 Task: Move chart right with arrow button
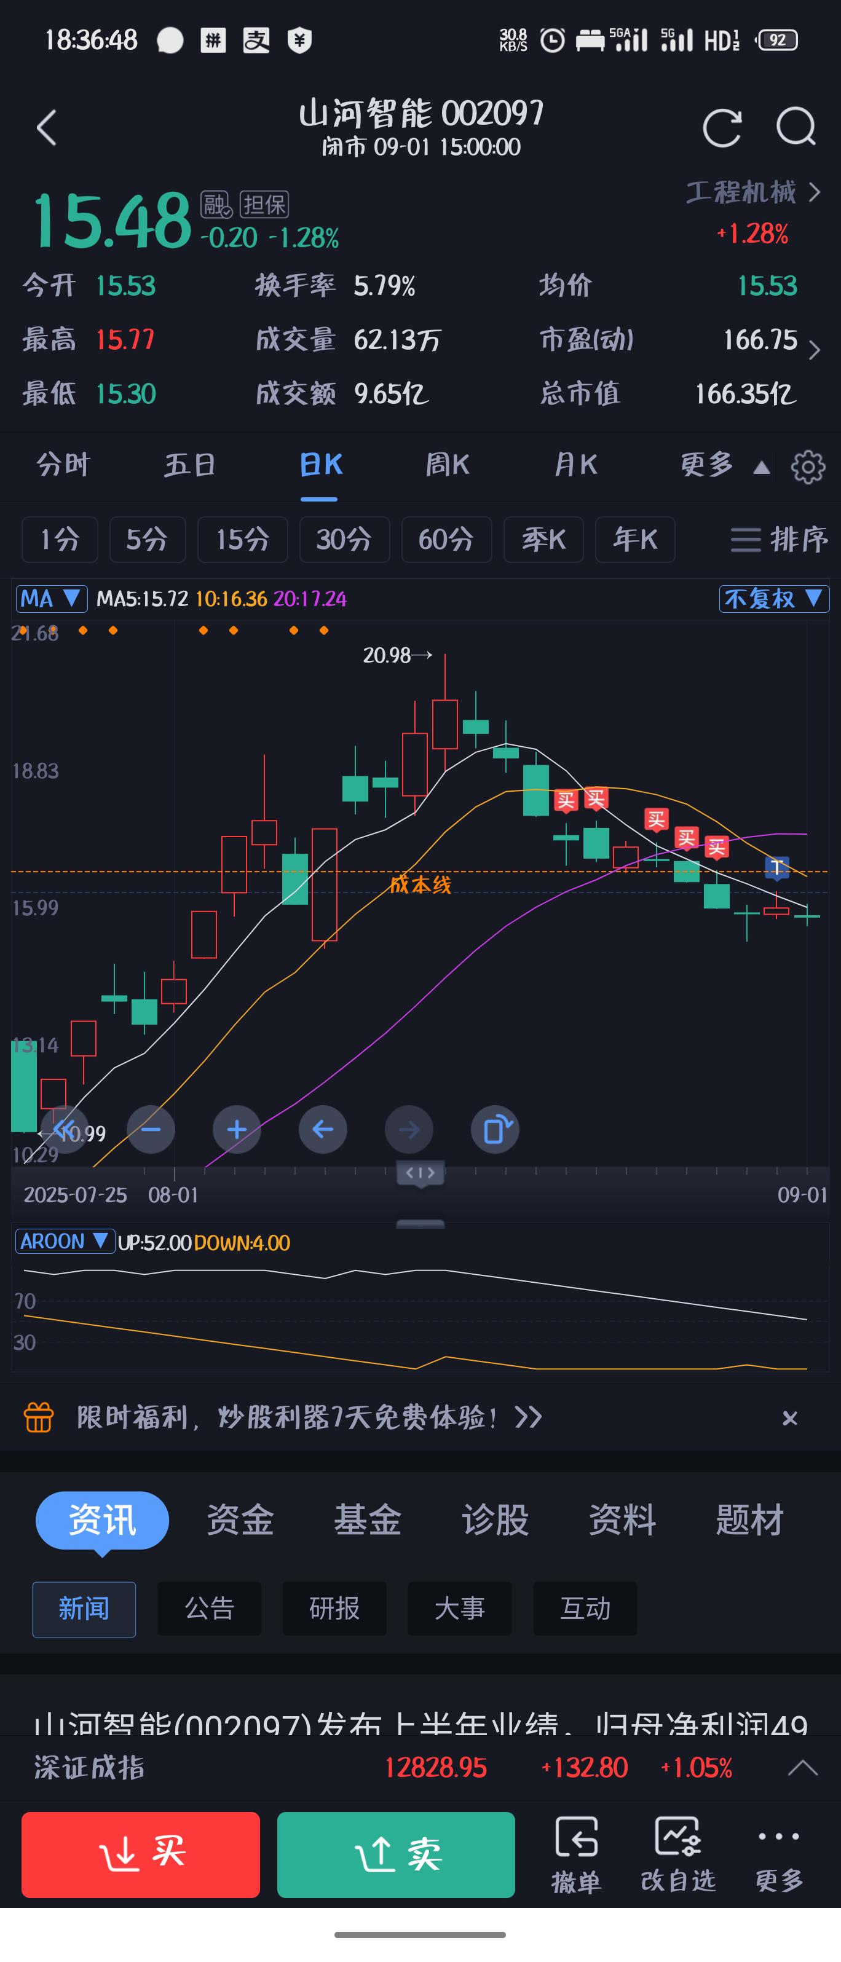point(409,1129)
